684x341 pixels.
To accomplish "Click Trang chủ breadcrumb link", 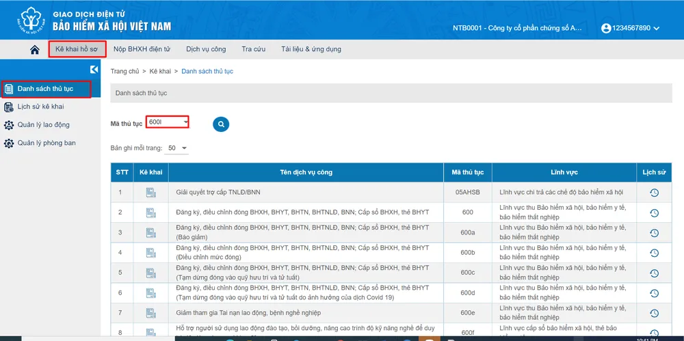I will click(x=124, y=71).
